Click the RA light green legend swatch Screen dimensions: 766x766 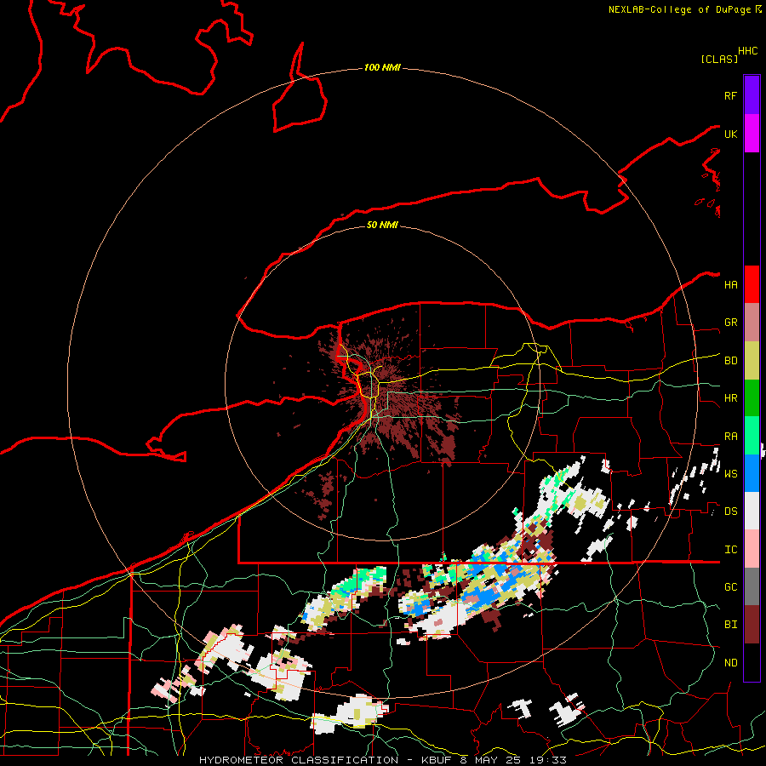[752, 436]
